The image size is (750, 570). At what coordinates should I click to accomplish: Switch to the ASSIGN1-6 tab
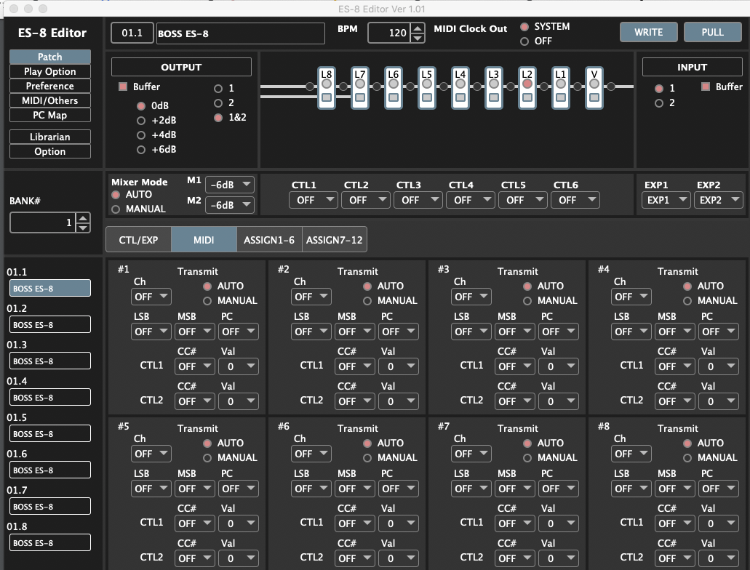click(269, 240)
